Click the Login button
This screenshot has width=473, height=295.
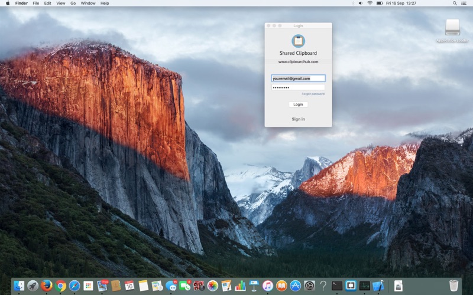click(x=298, y=104)
